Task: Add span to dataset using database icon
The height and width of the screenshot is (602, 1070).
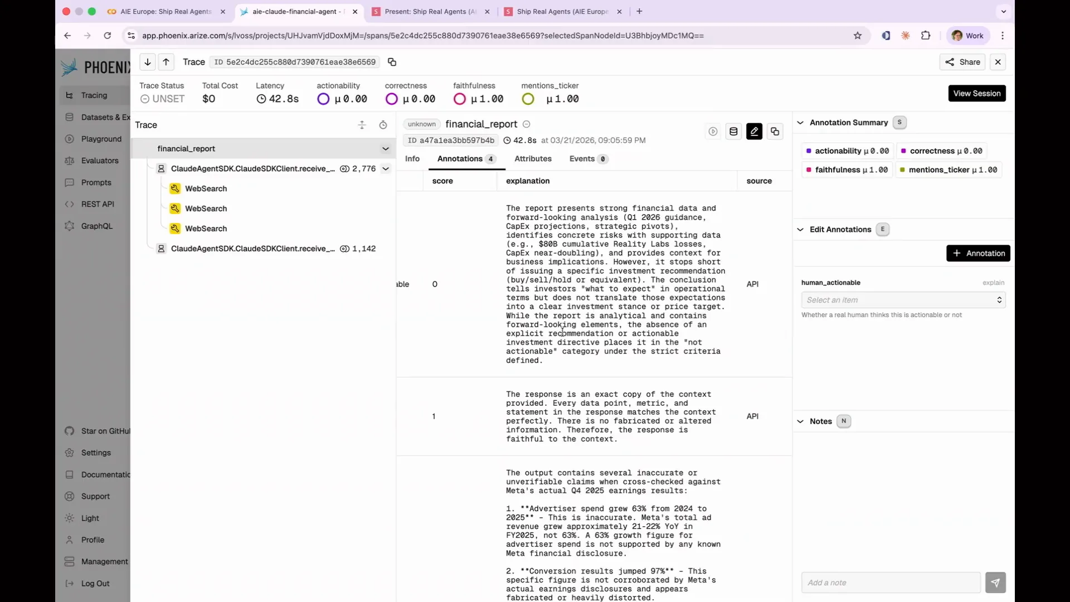Action: pos(733,132)
